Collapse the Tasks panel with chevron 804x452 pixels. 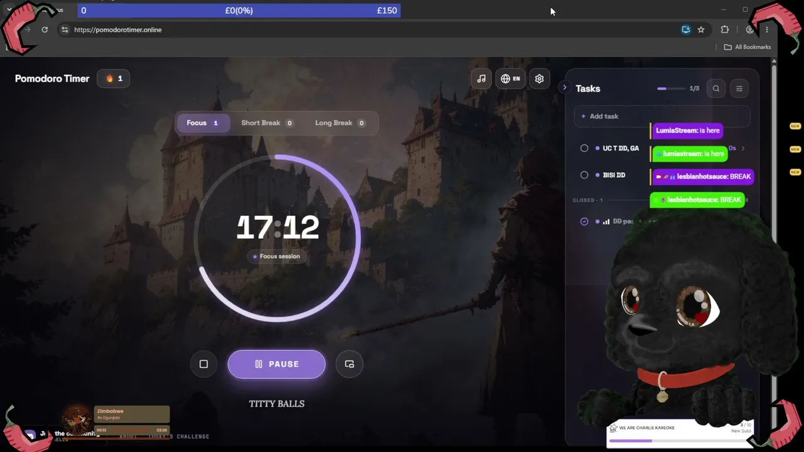click(x=565, y=88)
